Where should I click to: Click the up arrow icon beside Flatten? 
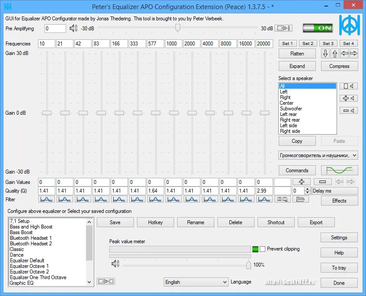tap(335, 54)
